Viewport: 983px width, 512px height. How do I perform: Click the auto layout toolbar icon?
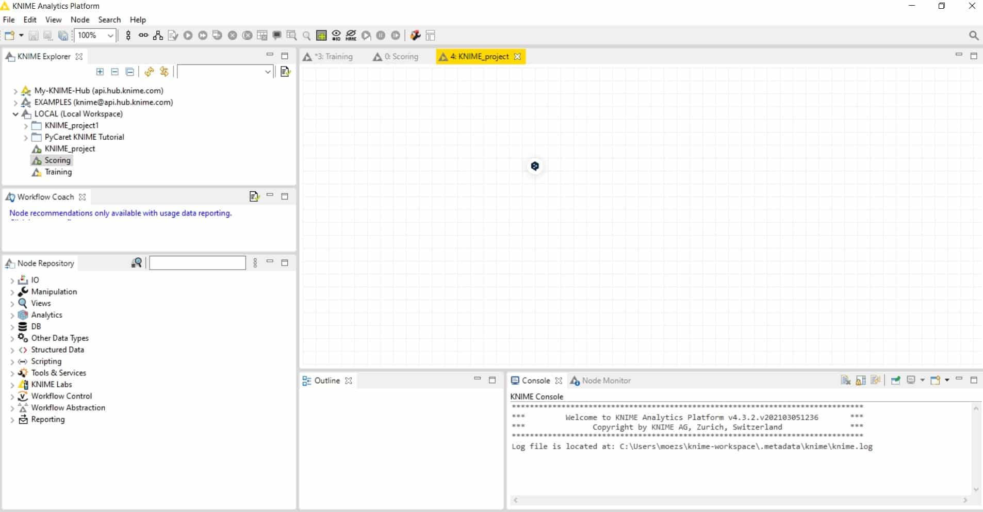158,36
